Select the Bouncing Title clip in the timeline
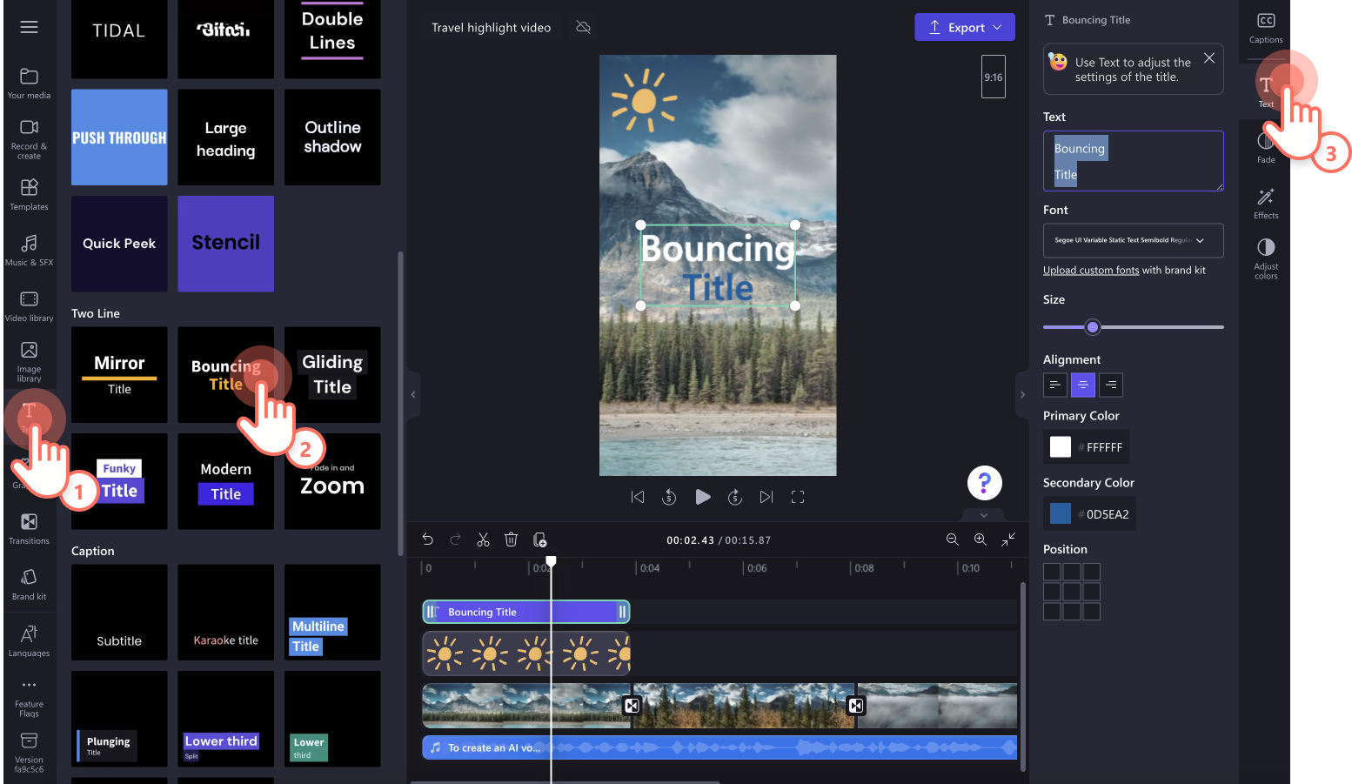The height and width of the screenshot is (784, 1352). [525, 611]
